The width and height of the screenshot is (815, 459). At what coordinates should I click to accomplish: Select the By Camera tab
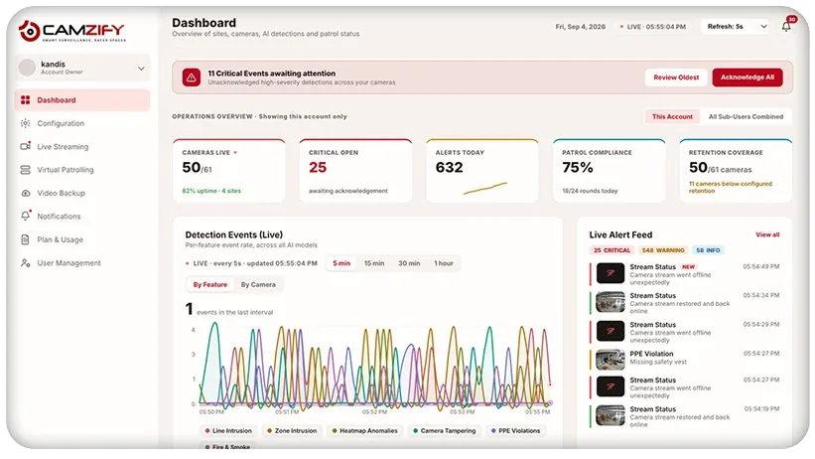258,285
